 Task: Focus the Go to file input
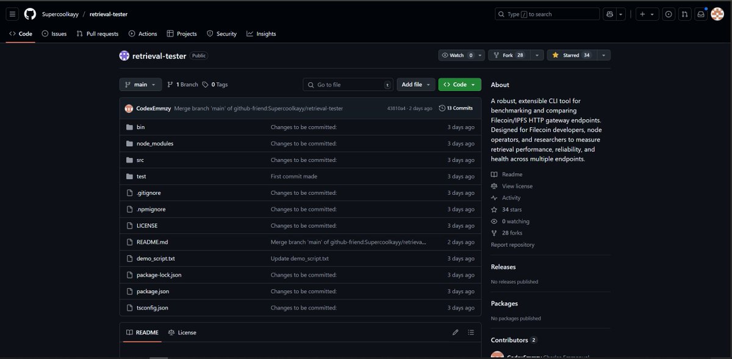click(348, 85)
